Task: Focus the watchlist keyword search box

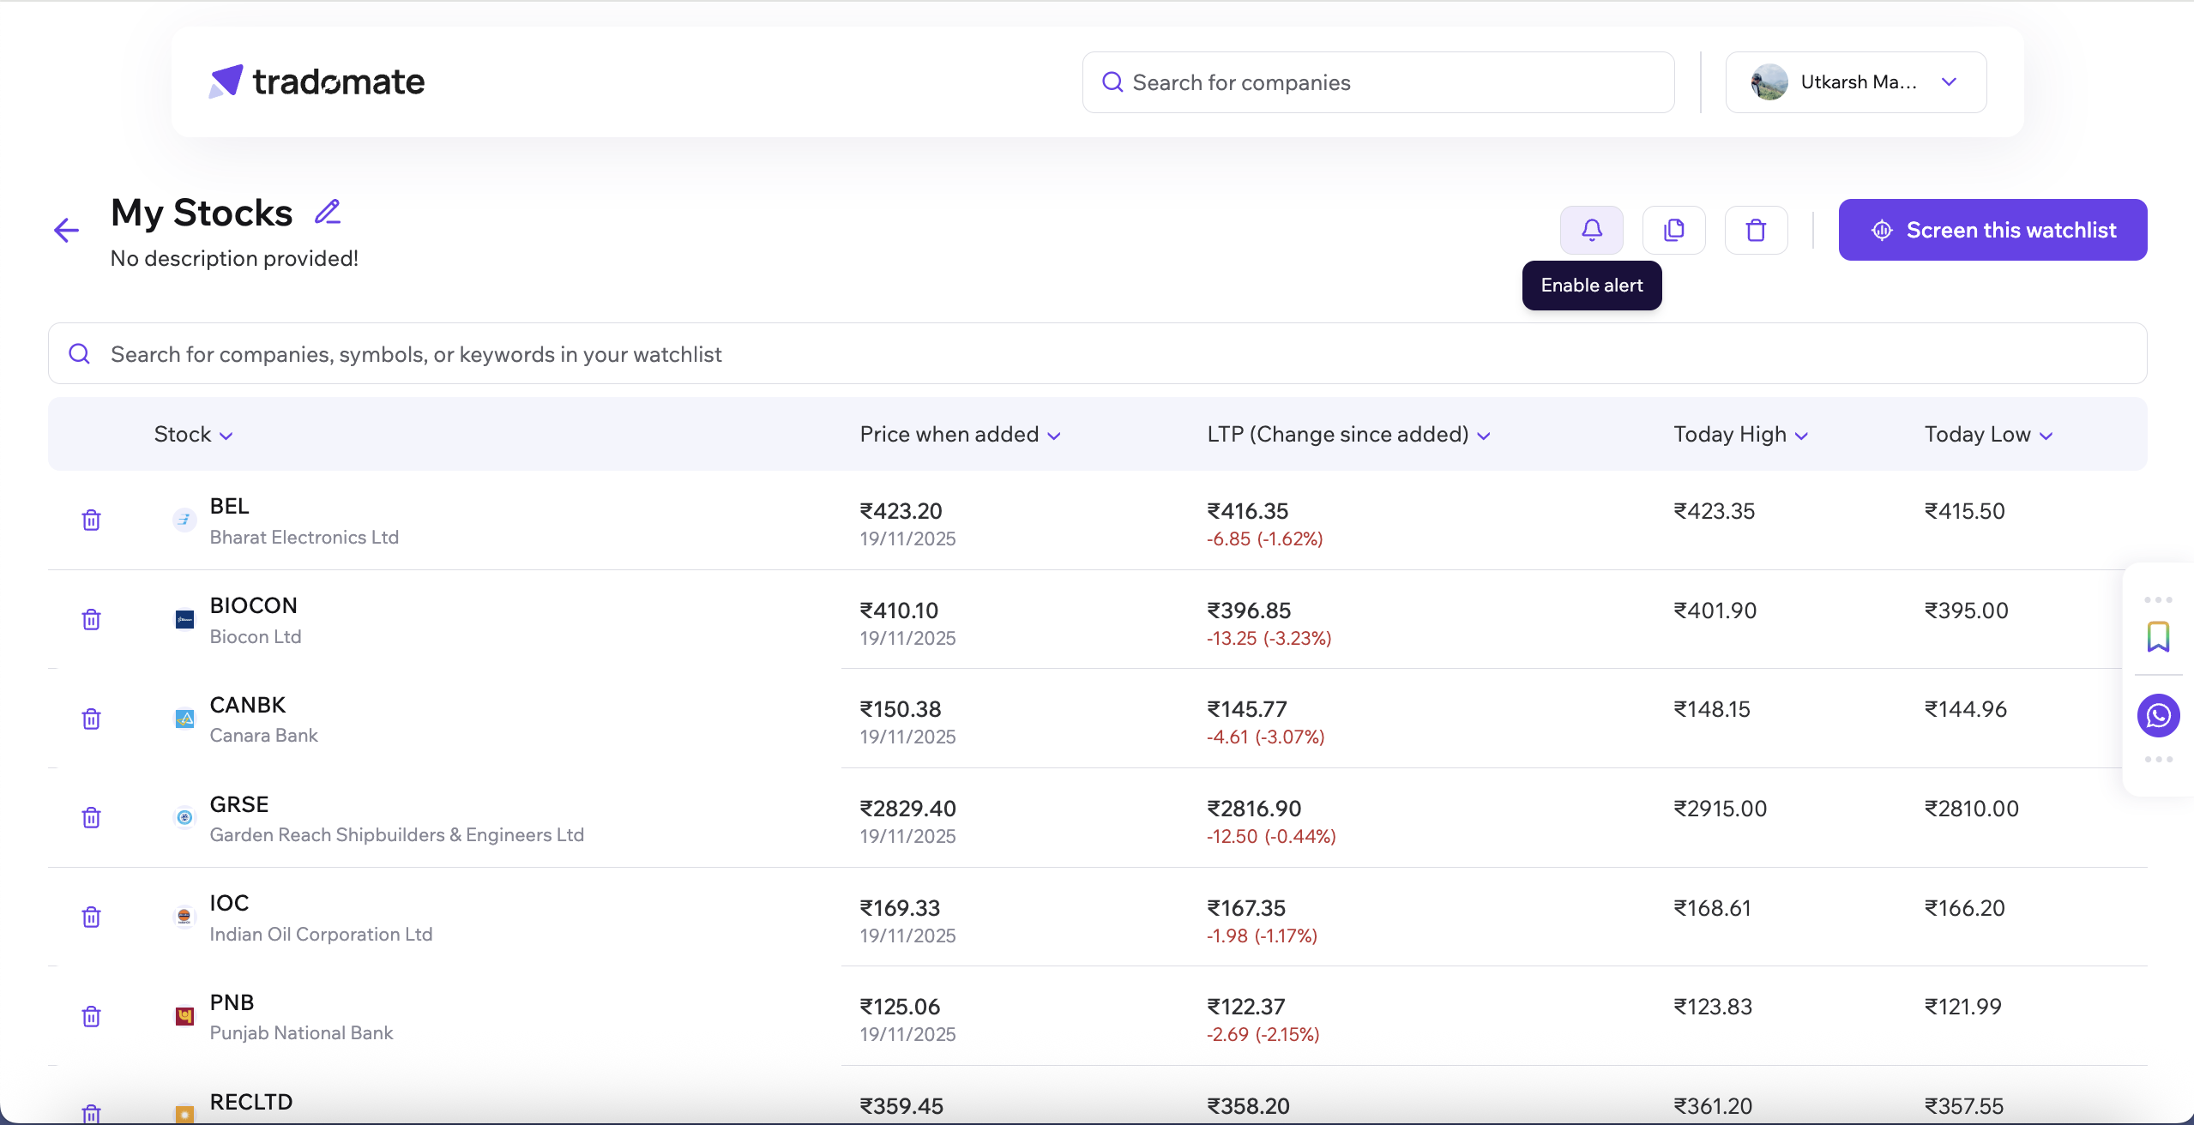Action: 1096,354
